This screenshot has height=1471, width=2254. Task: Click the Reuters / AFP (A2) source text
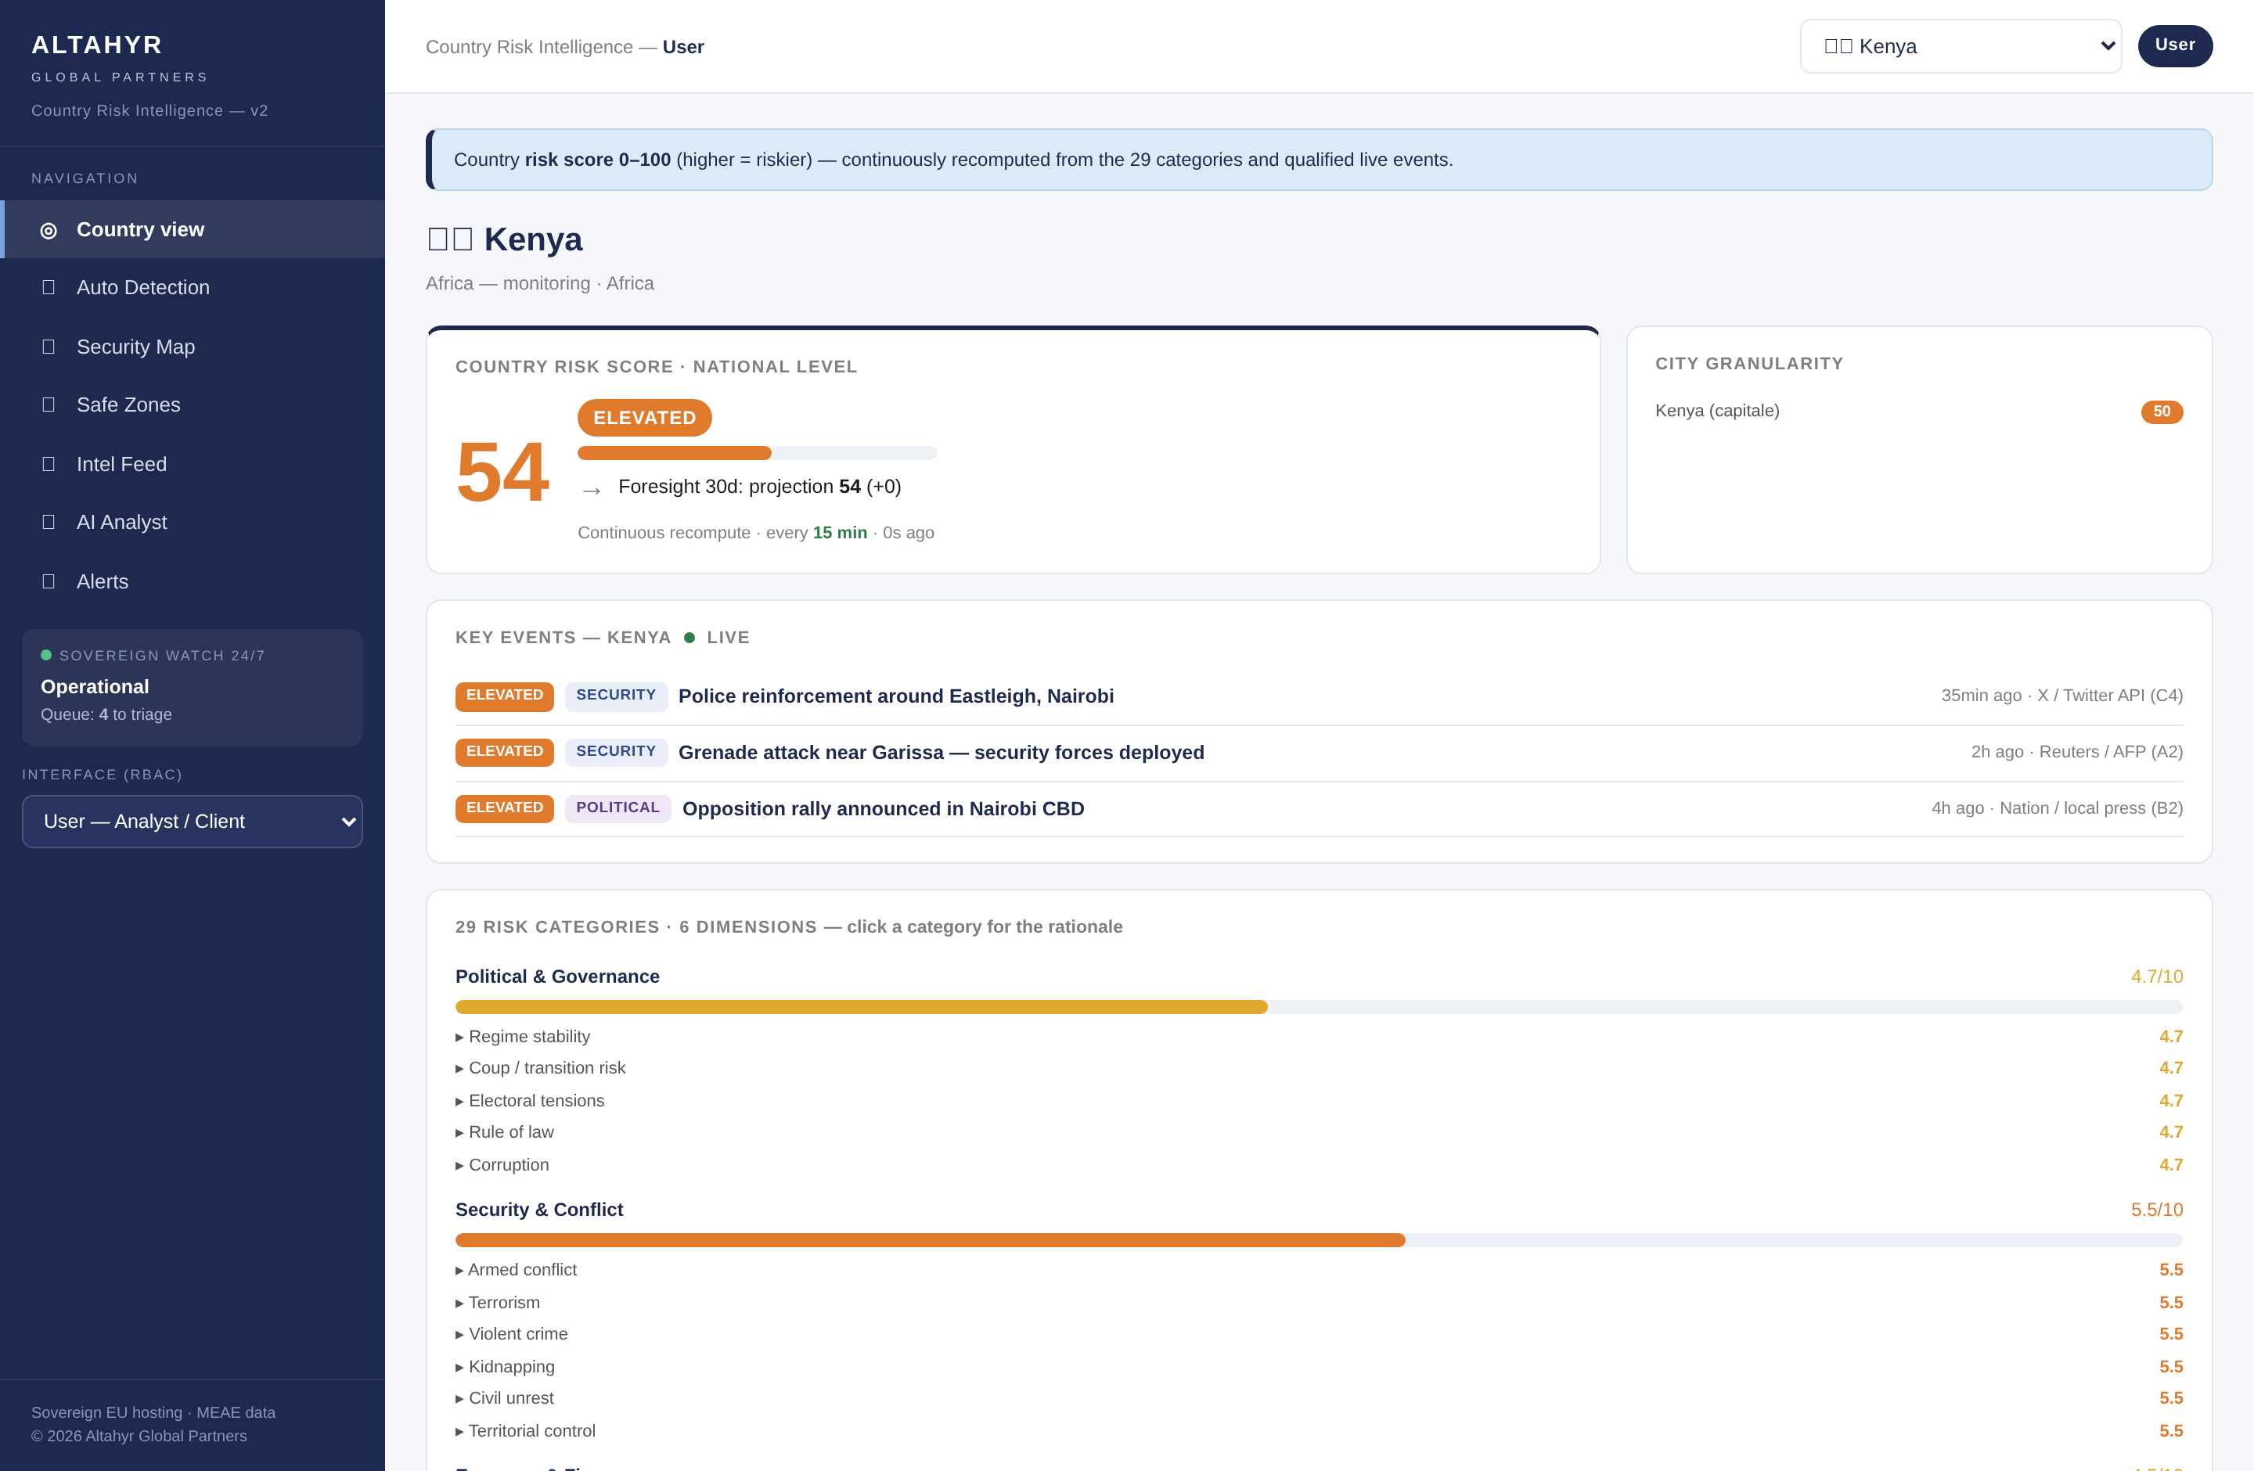[x=2110, y=753]
